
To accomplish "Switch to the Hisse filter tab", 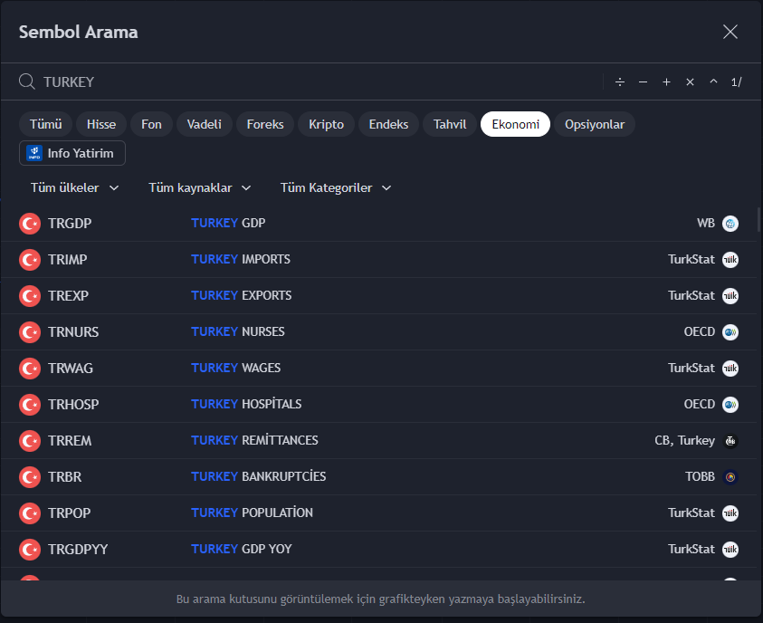I will point(101,124).
